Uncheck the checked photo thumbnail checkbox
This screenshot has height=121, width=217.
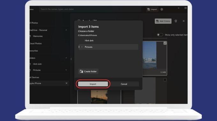tap(165, 43)
